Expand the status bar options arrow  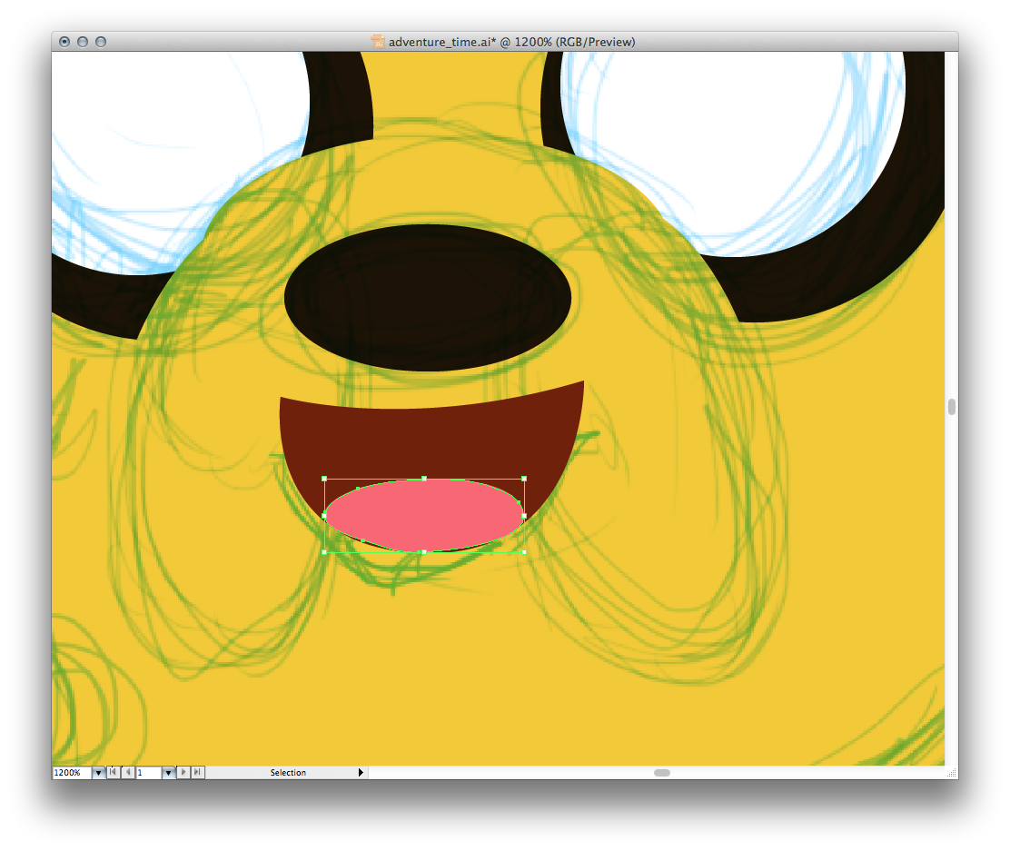361,772
